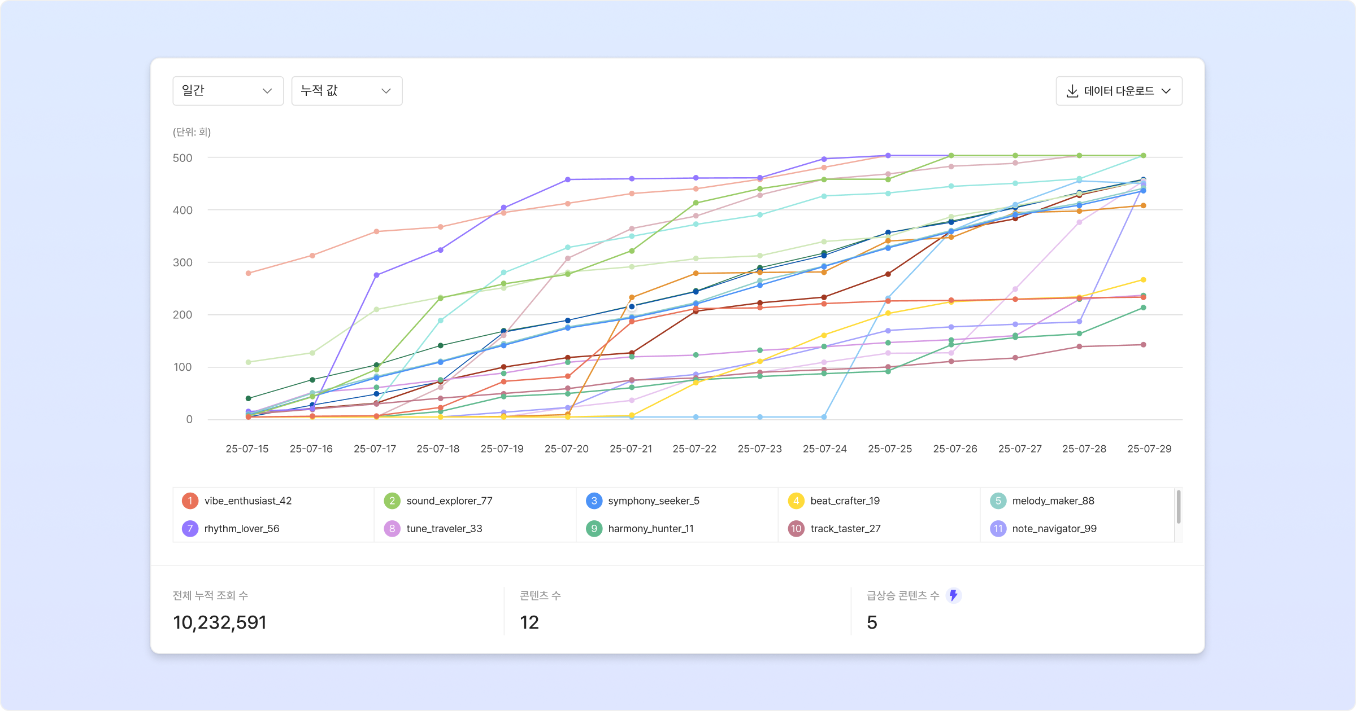1356x711 pixels.
Task: Click legend badge 4 for beat_crafter_19
Action: point(796,501)
